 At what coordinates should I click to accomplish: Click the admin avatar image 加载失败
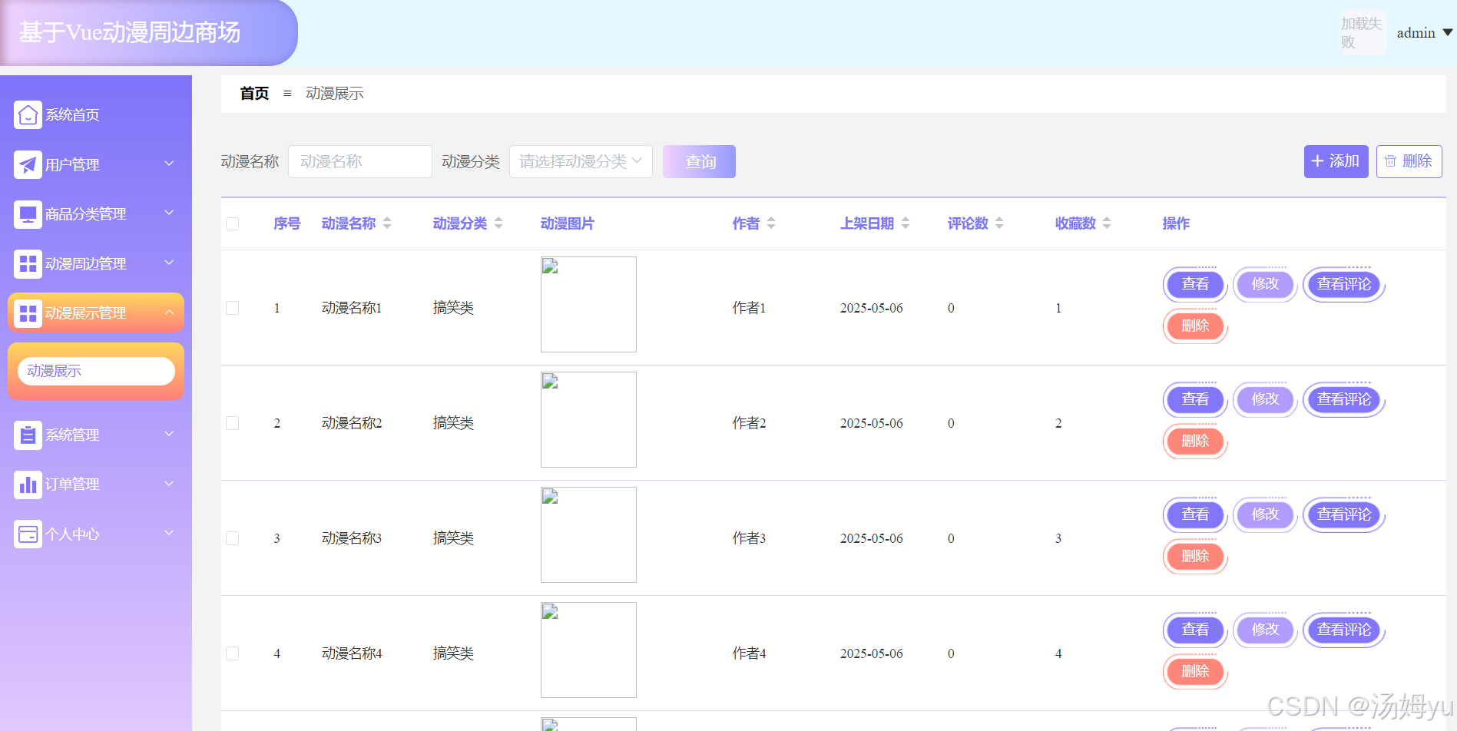[1363, 32]
